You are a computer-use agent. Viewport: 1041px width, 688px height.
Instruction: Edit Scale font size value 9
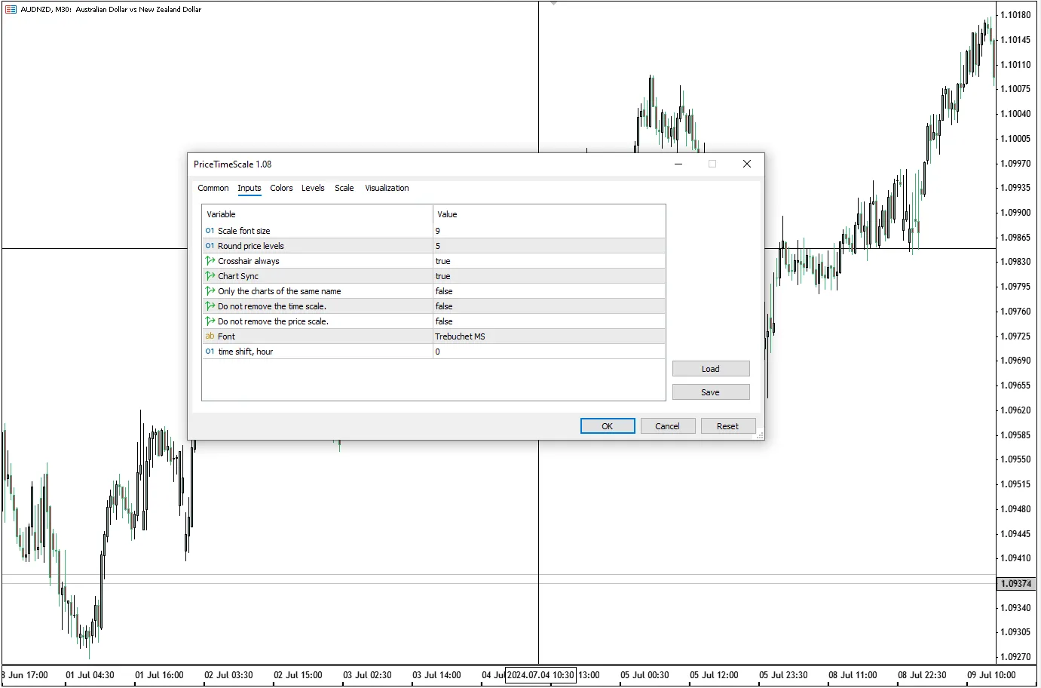549,231
